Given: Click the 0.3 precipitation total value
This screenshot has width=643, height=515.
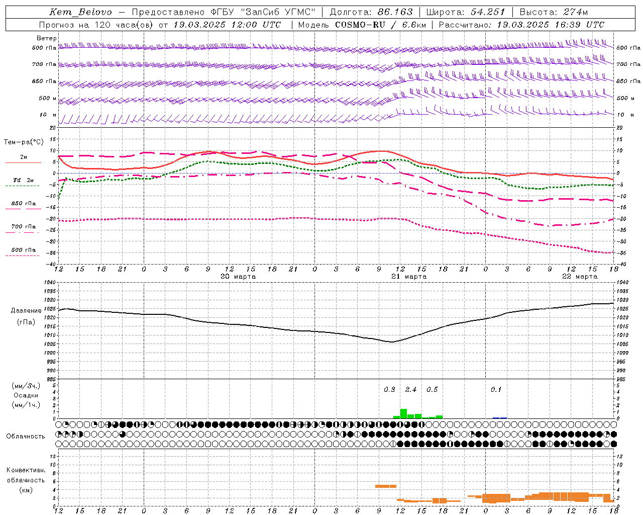Looking at the screenshot, I should (x=389, y=389).
